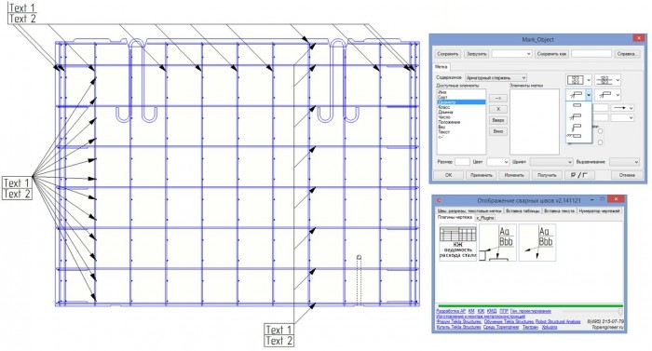Image resolution: width=652 pixels, height=351 pixels.
Task: Switch to the Вставка таблицы tab
Action: (x=523, y=210)
